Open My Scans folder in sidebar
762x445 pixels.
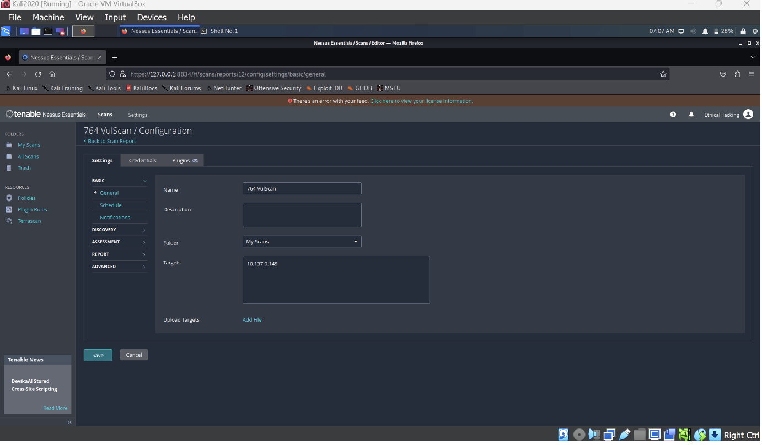29,145
